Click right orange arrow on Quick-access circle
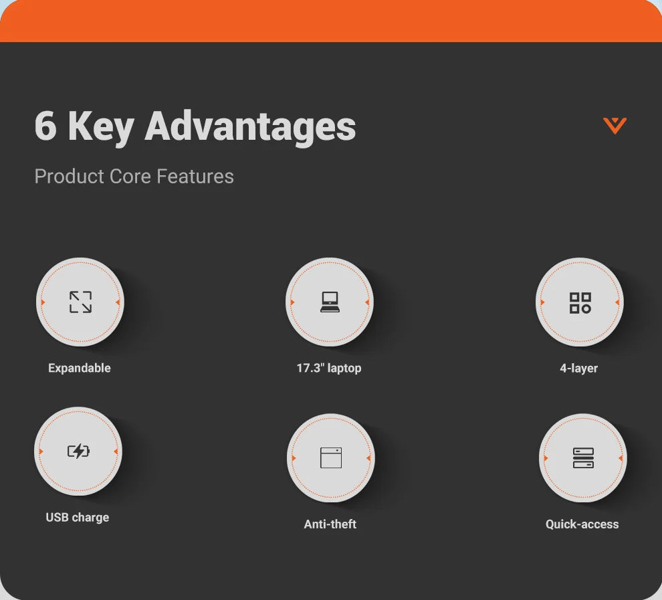Image resolution: width=662 pixels, height=600 pixels. [x=621, y=458]
